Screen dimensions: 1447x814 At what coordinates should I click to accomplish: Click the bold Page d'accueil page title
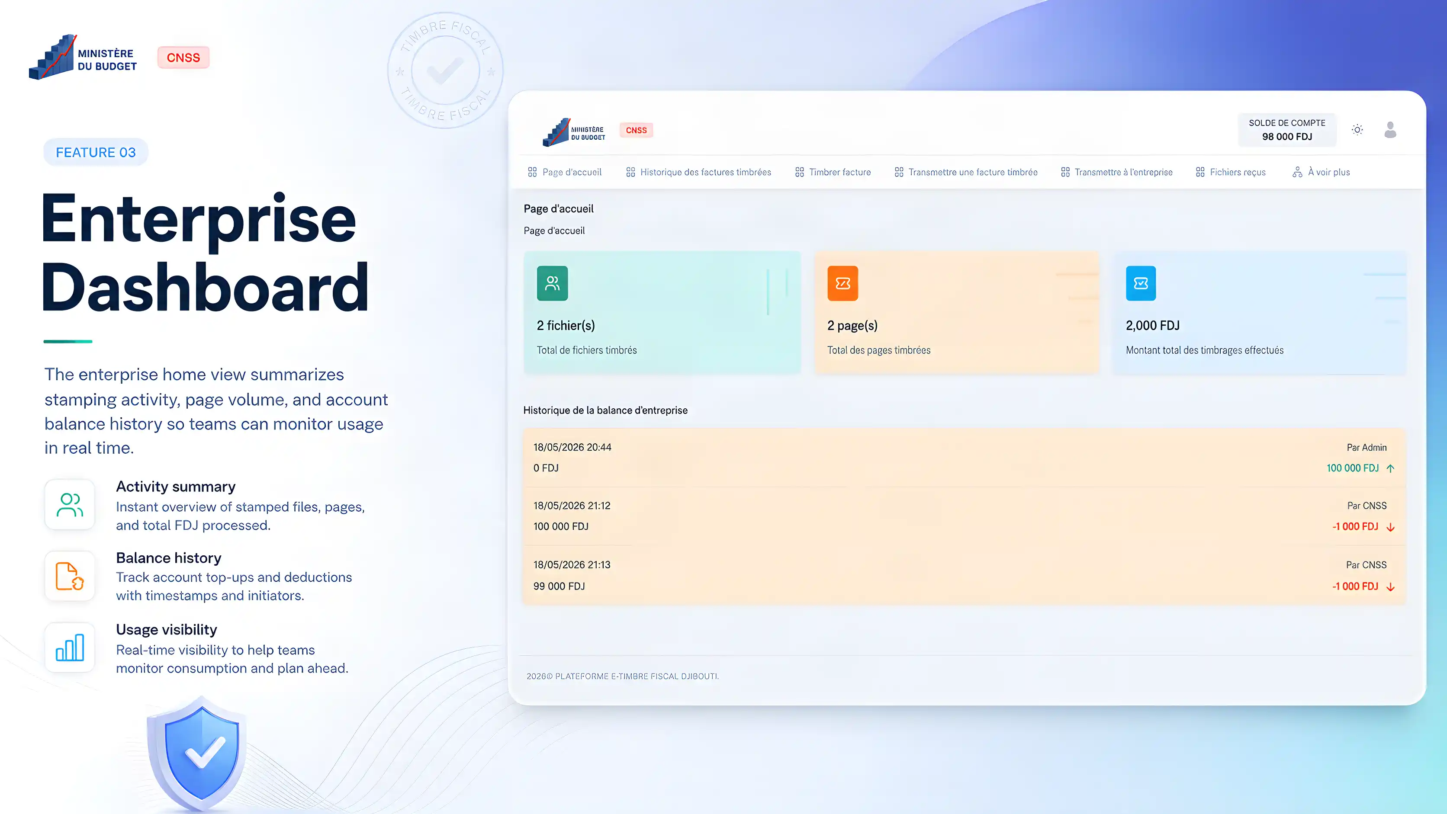pos(558,209)
